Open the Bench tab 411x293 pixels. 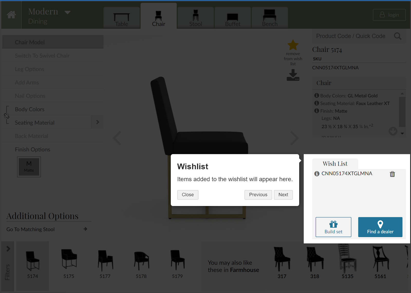click(x=270, y=18)
